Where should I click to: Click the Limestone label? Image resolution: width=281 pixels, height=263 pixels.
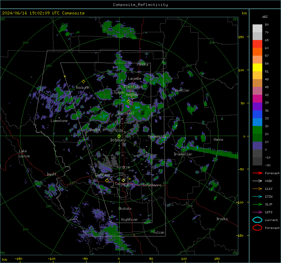(59, 121)
